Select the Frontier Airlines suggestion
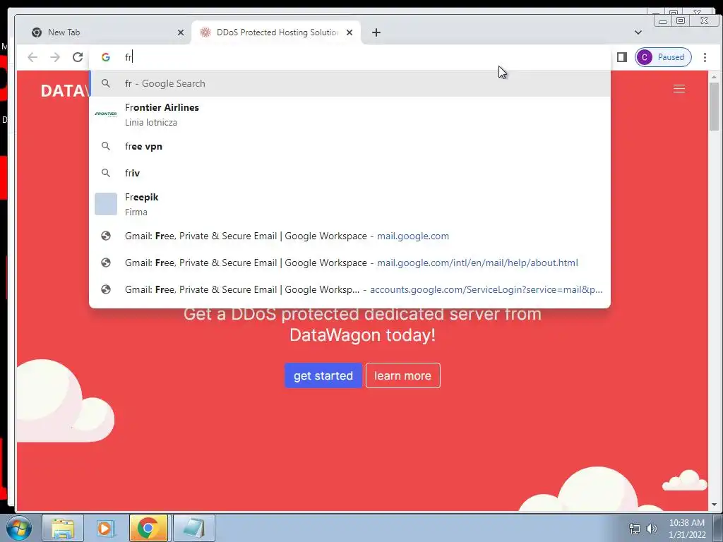The image size is (723, 542). click(349, 114)
